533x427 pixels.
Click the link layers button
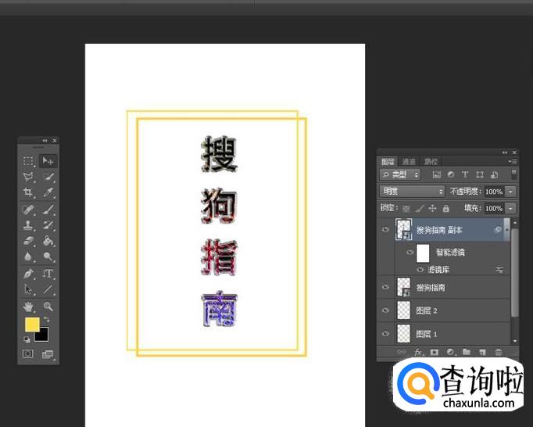coord(402,352)
